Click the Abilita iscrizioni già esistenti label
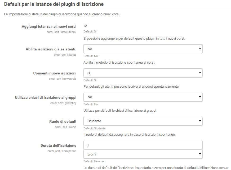The image size is (231, 170). pos(51,49)
